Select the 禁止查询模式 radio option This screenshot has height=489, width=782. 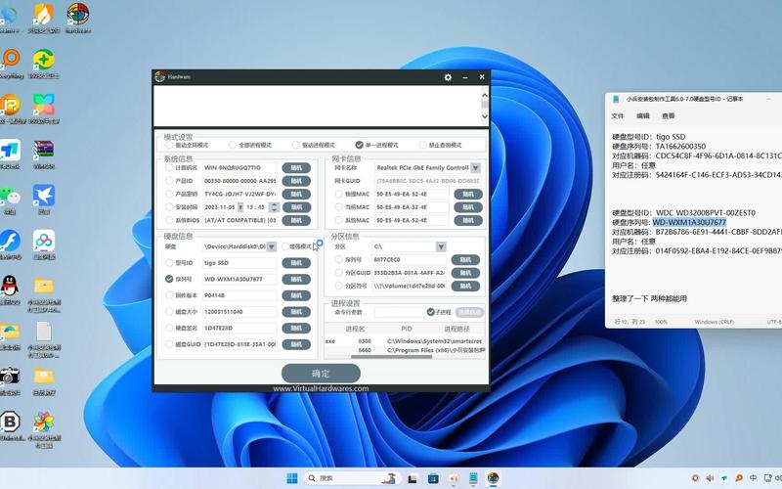coord(422,145)
